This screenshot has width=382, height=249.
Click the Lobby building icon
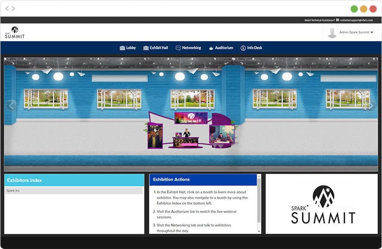122,48
